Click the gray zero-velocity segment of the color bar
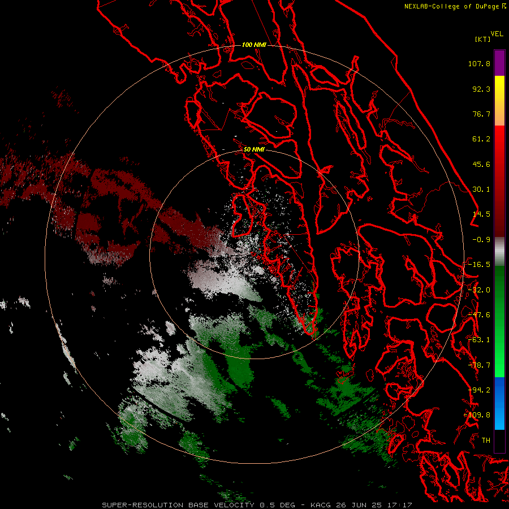This screenshot has height=509, width=509. point(499,252)
